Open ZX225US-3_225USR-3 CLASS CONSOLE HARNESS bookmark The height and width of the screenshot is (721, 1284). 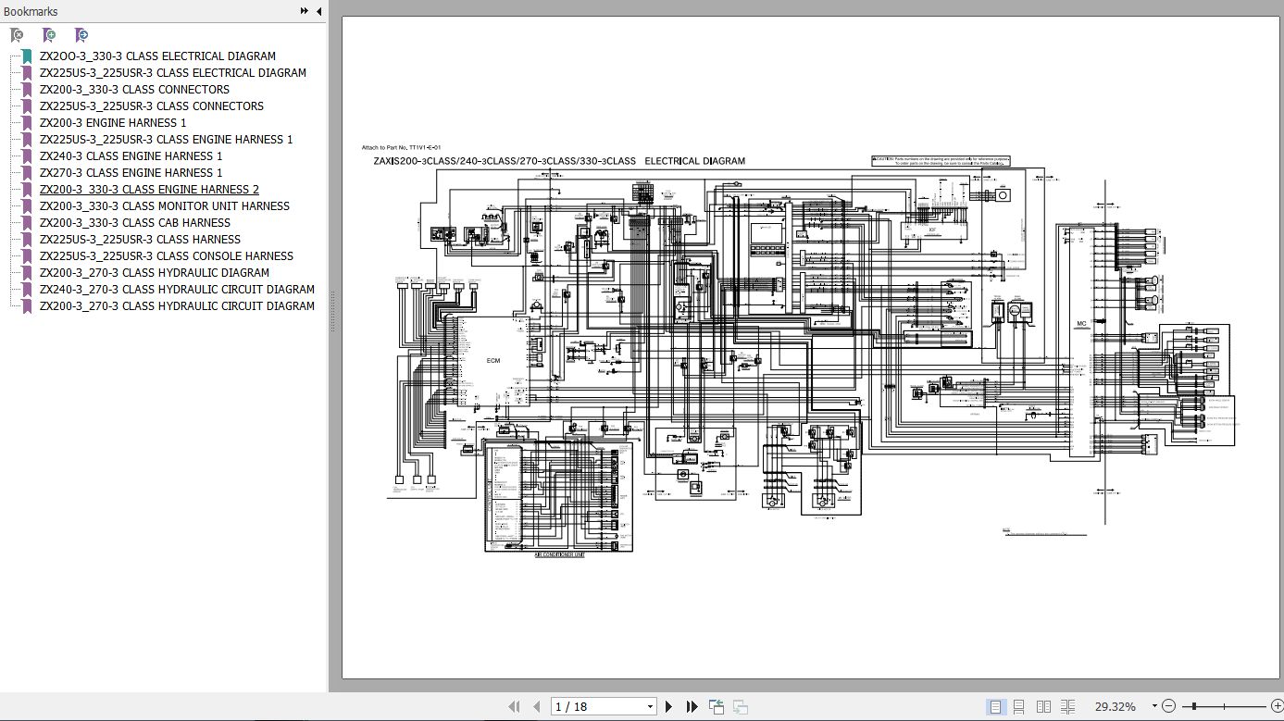[167, 255]
